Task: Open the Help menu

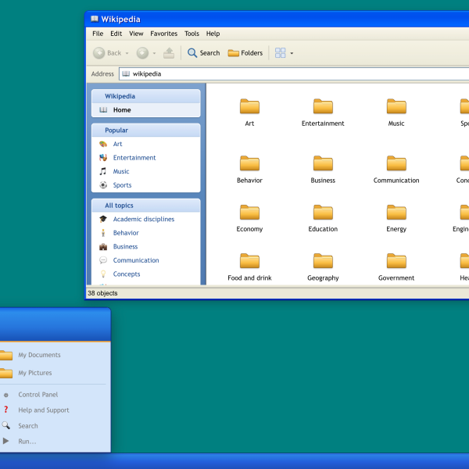Action: point(213,34)
